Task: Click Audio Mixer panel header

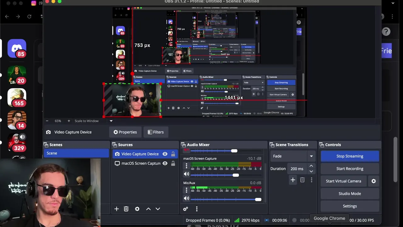Action: [223, 145]
